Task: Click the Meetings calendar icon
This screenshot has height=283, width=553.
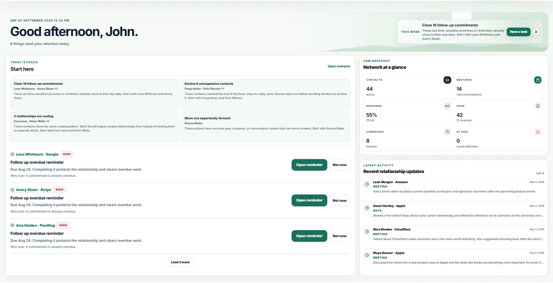Action: [538, 80]
